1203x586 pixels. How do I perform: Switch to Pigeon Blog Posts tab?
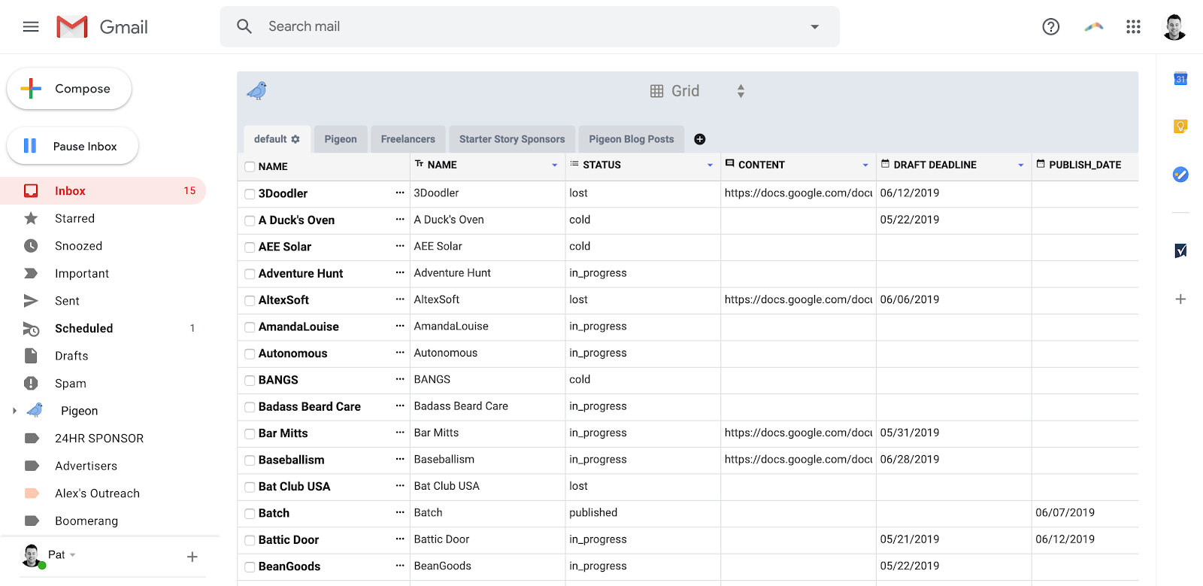[632, 139]
